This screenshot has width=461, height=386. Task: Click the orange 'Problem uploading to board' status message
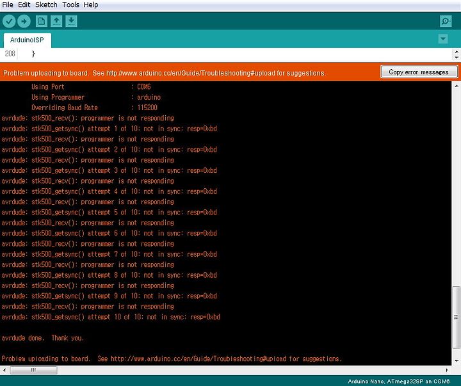click(165, 73)
